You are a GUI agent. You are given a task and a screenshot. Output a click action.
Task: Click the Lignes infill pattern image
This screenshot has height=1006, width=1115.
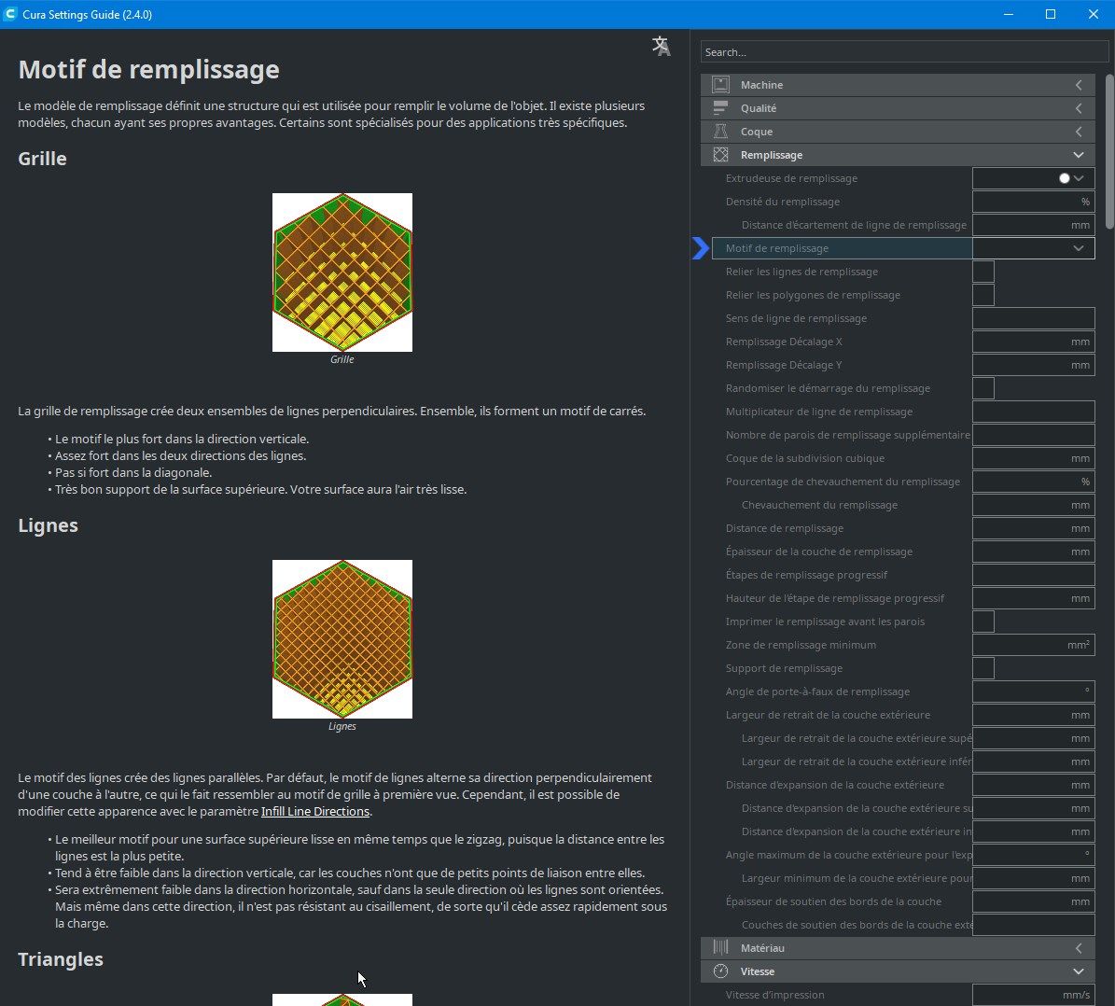click(342, 639)
